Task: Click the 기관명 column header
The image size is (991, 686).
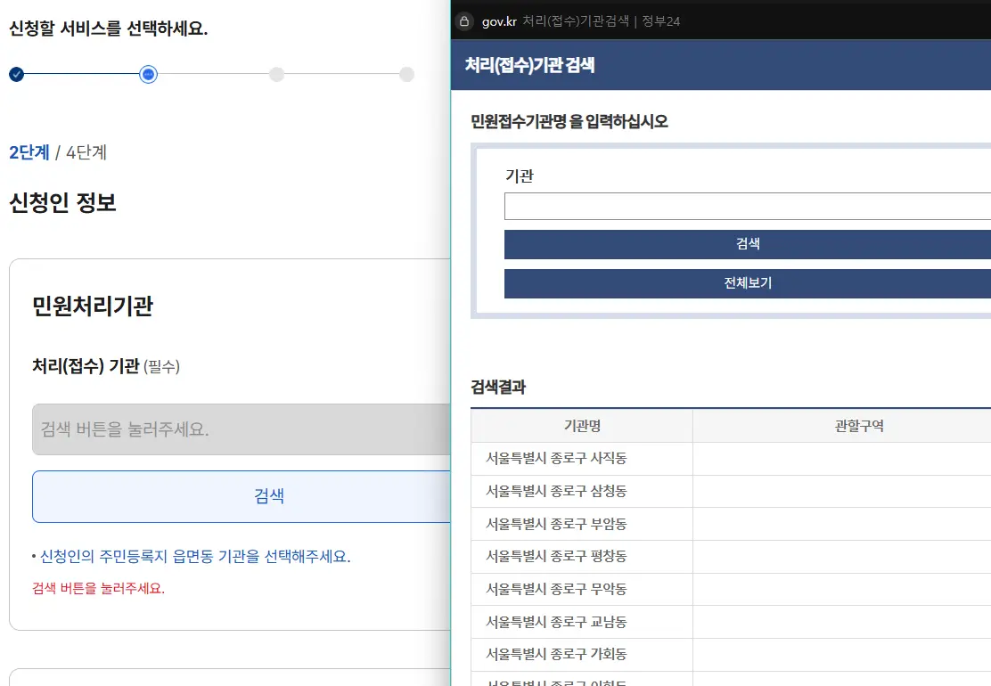Action: (580, 426)
